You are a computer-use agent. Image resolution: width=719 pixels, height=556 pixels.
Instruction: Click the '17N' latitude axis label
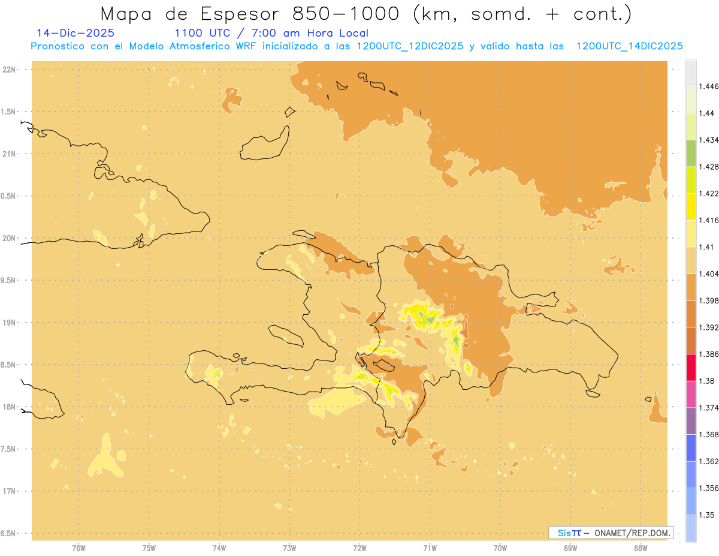pos(10,491)
